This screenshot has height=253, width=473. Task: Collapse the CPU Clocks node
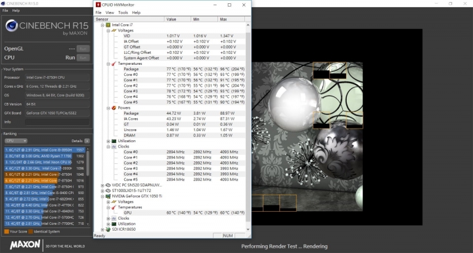coord(108,147)
